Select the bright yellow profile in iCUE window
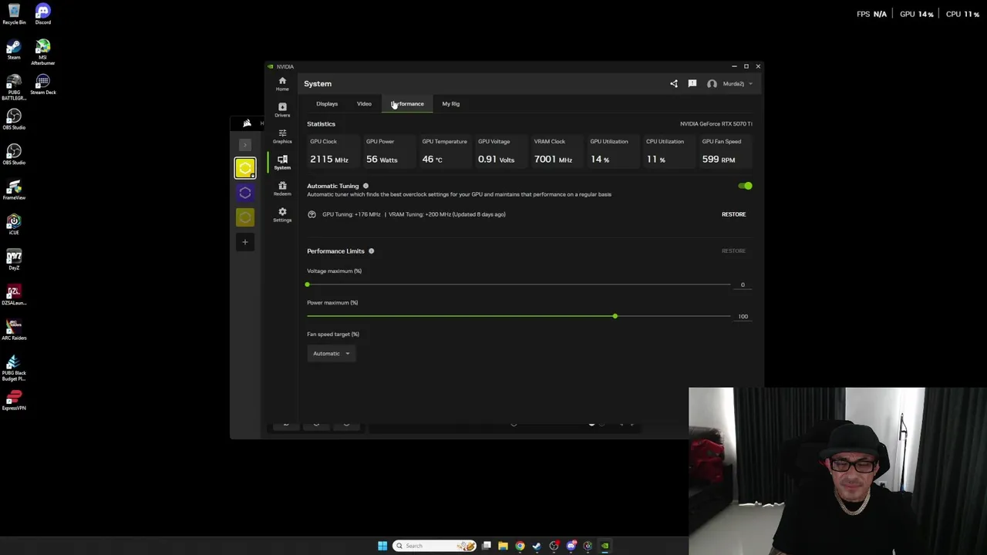This screenshot has height=555, width=987. click(x=245, y=168)
